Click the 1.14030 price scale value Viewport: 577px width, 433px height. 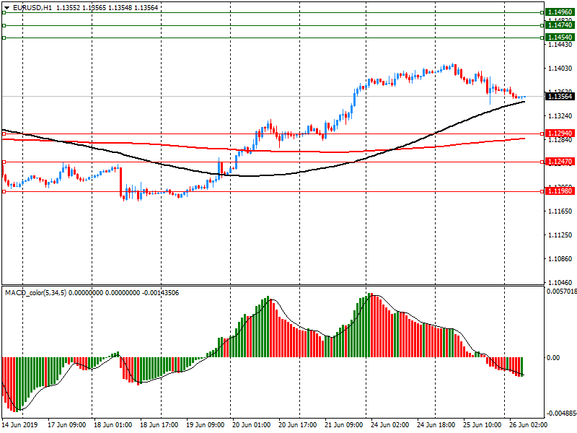[560, 68]
